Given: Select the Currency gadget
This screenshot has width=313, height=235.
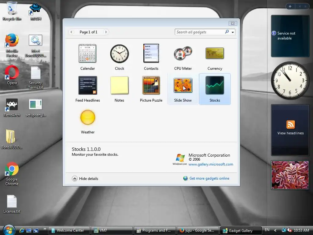Looking at the screenshot, I should pyautogui.click(x=215, y=53).
